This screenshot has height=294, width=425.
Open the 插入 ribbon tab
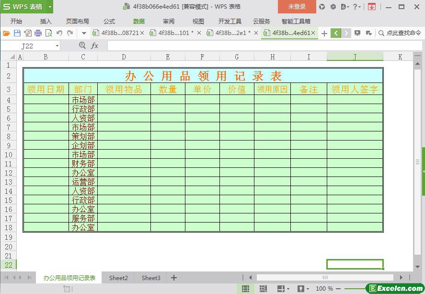46,21
